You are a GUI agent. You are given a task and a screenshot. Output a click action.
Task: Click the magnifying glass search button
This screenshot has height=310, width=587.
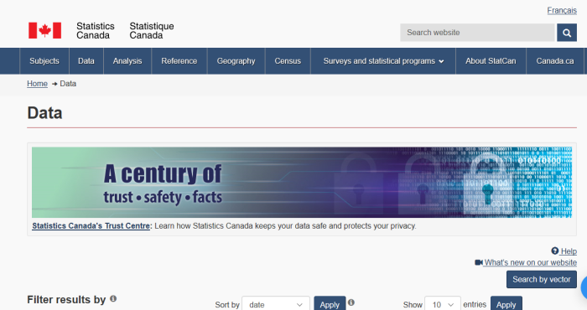click(x=566, y=33)
